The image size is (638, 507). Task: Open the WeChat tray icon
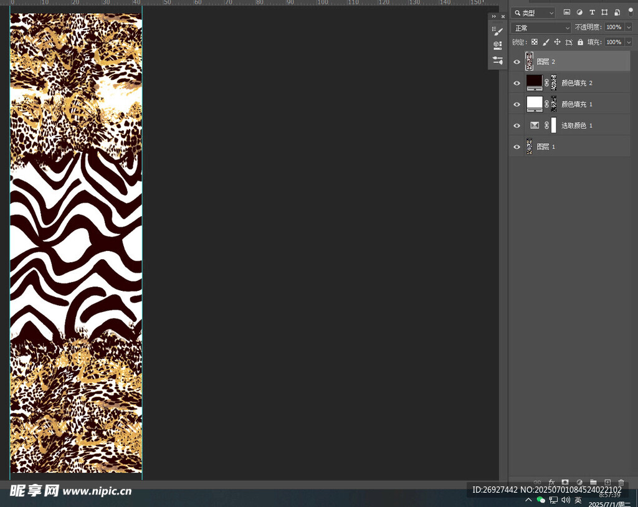click(541, 500)
